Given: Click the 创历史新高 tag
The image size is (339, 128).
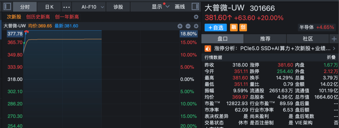Looking at the screenshot, I should click(x=38, y=17).
